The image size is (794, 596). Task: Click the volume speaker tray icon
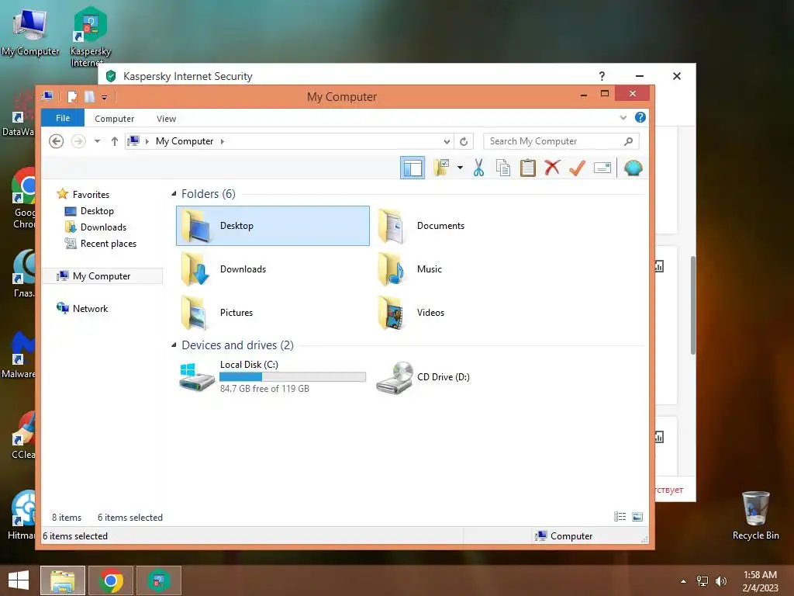(720, 581)
